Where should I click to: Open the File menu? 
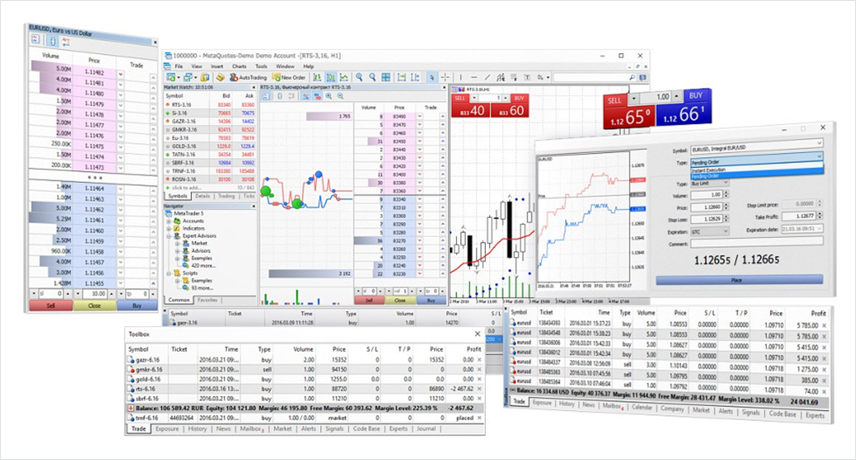(178, 66)
